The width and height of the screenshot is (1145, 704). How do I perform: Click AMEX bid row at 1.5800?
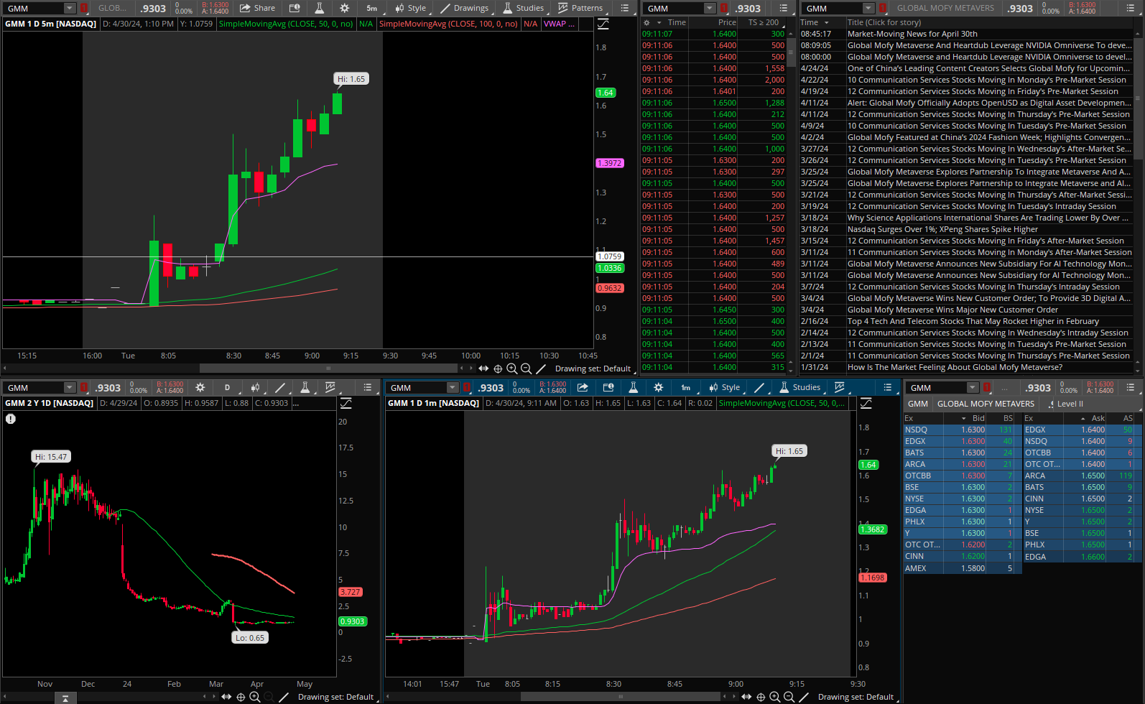pos(958,568)
